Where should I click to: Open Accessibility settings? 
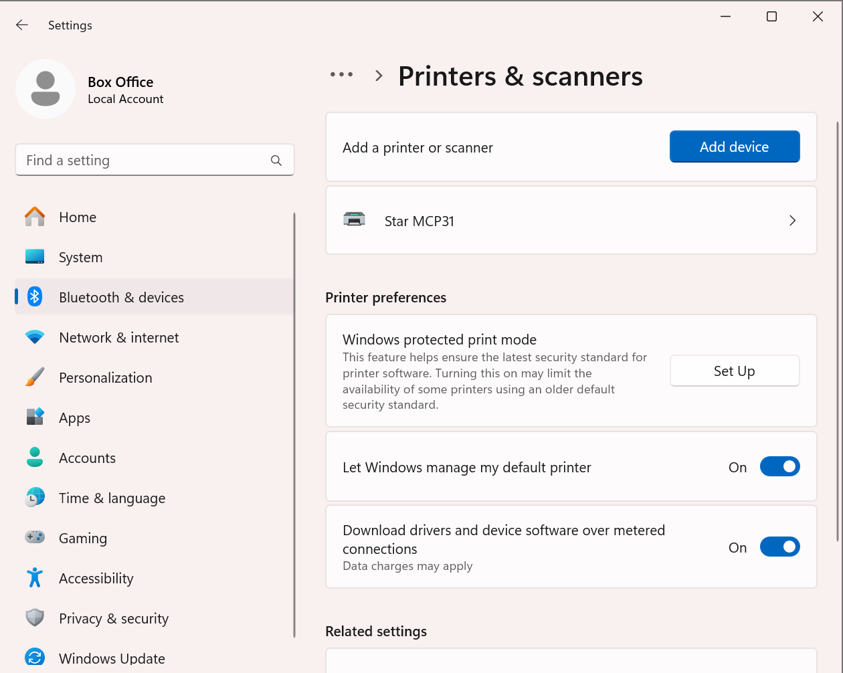click(x=154, y=579)
